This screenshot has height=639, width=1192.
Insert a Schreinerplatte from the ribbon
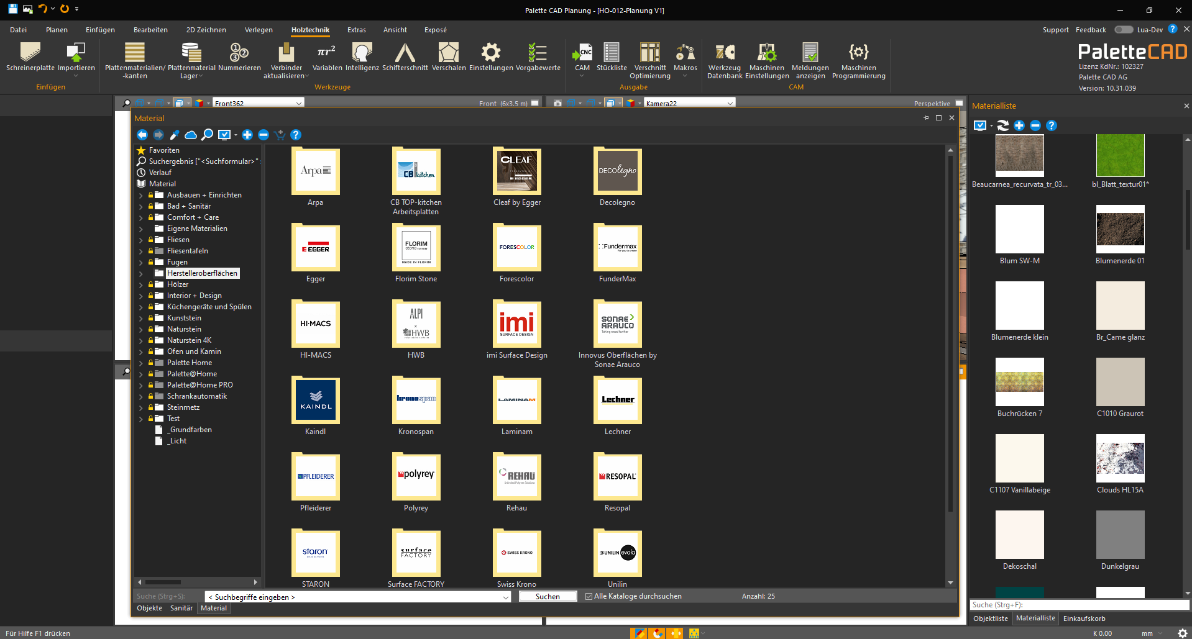click(x=30, y=57)
